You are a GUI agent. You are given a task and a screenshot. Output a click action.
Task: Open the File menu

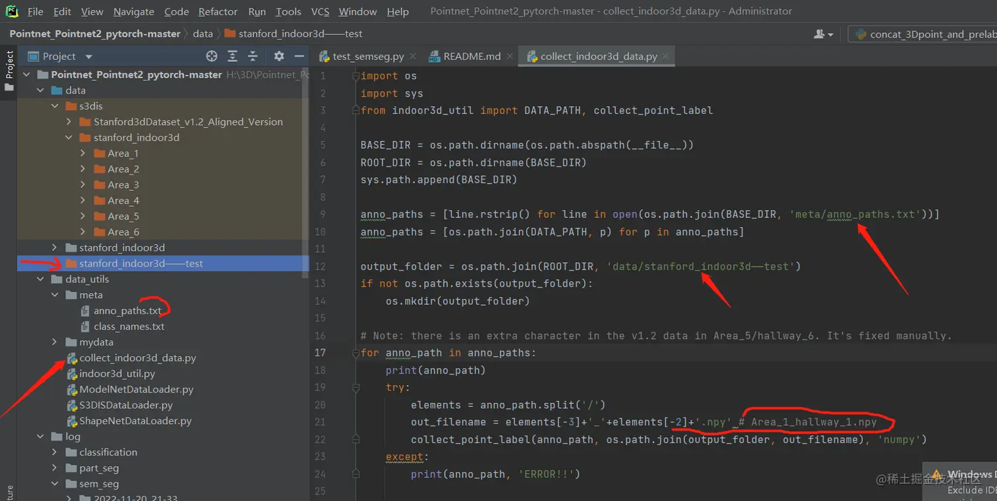[x=35, y=12]
